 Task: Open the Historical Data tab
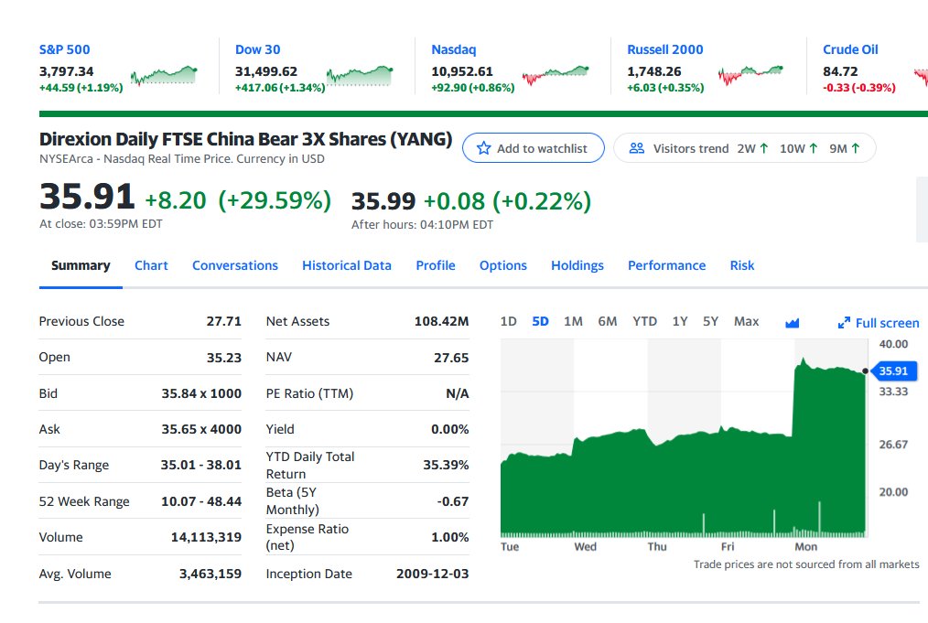click(347, 265)
